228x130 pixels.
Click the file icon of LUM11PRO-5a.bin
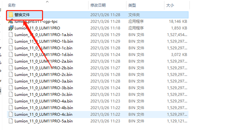(11, 121)
